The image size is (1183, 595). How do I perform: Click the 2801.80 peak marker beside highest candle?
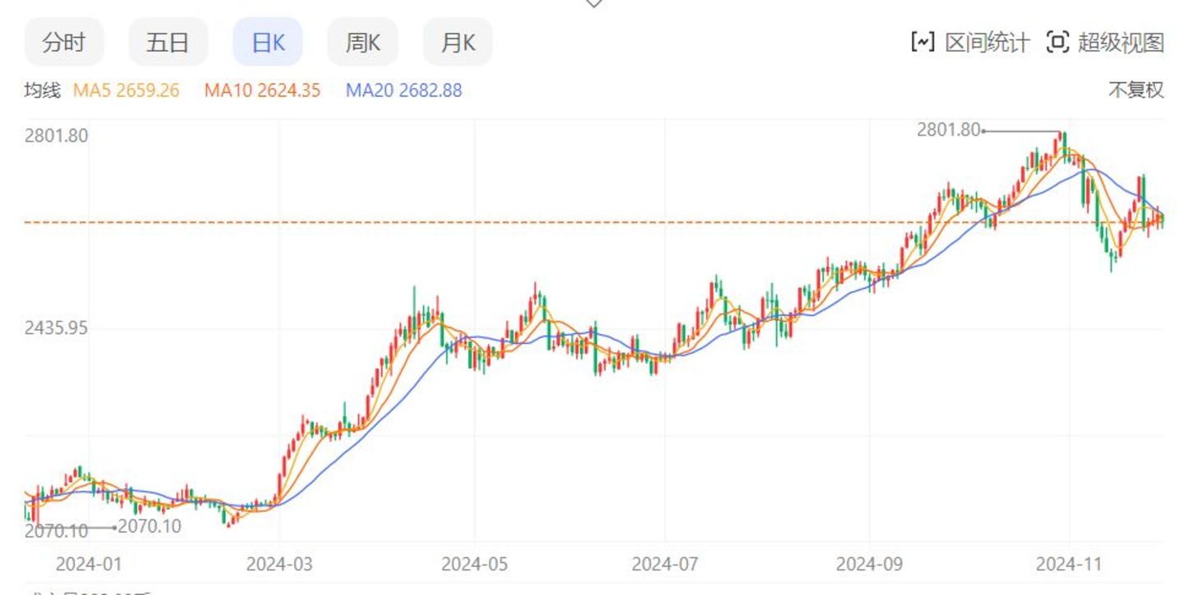coord(949,130)
